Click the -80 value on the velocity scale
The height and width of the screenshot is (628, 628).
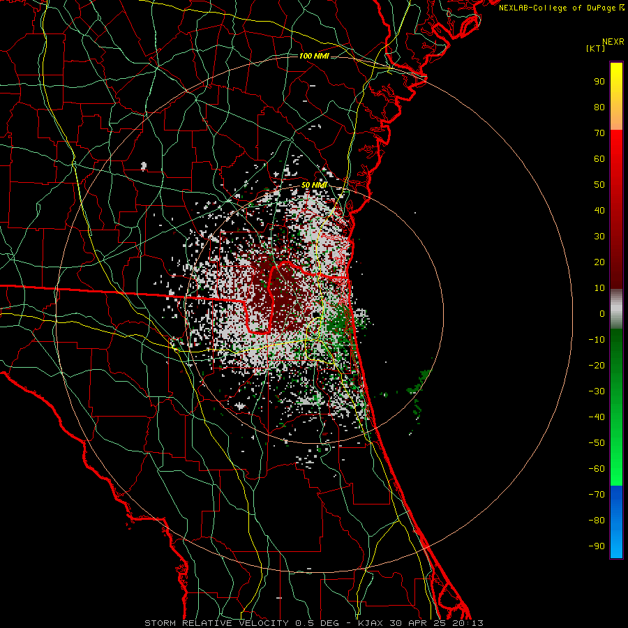pos(597,521)
